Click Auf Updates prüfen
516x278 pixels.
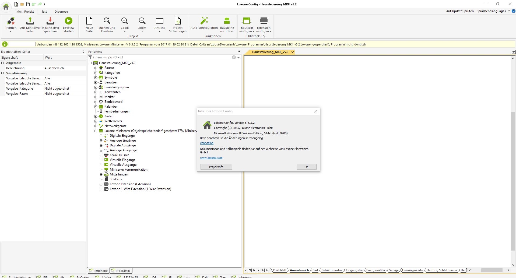(x=460, y=11)
